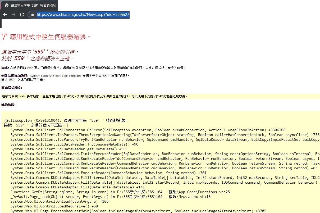Image resolution: width=320 pixels, height=213 pixels.
Task: Click the bold label 堆疊追蹤:
Action: [8, 105]
